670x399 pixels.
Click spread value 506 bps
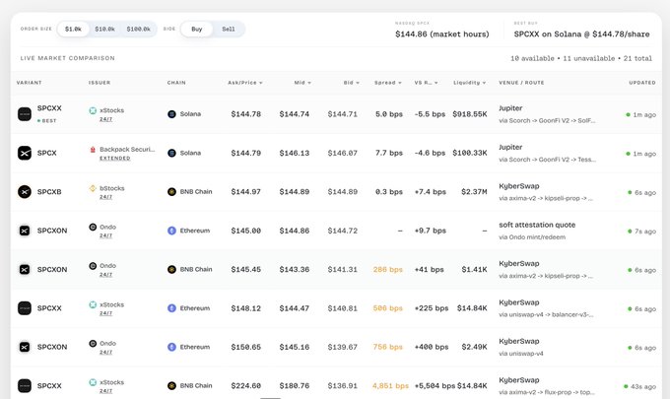tap(388, 308)
